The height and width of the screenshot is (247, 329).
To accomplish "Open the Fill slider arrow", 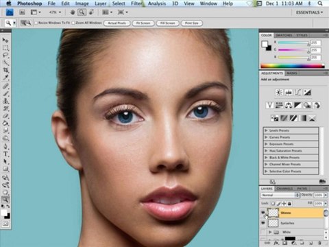I will pyautogui.click(x=326, y=203).
